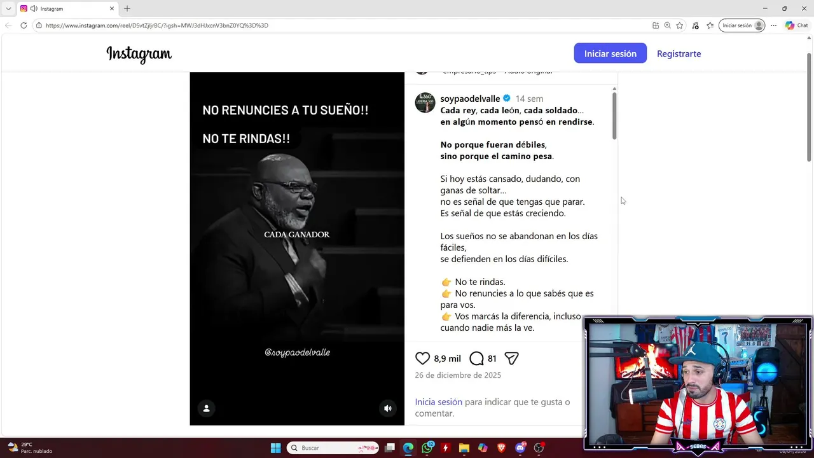Image resolution: width=814 pixels, height=458 pixels.
Task: Click the date 26 de diciembre de 2025
Action: [x=458, y=375]
